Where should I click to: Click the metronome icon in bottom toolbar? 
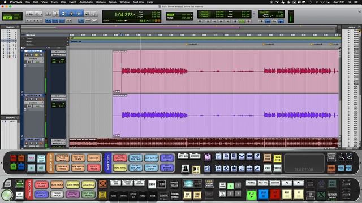pos(185,169)
